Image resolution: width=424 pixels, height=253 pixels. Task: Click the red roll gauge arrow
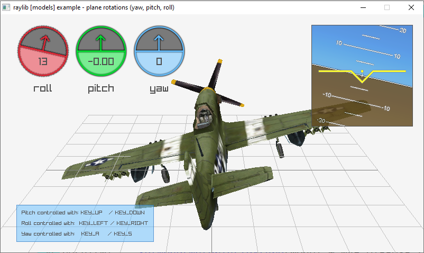coord(45,41)
